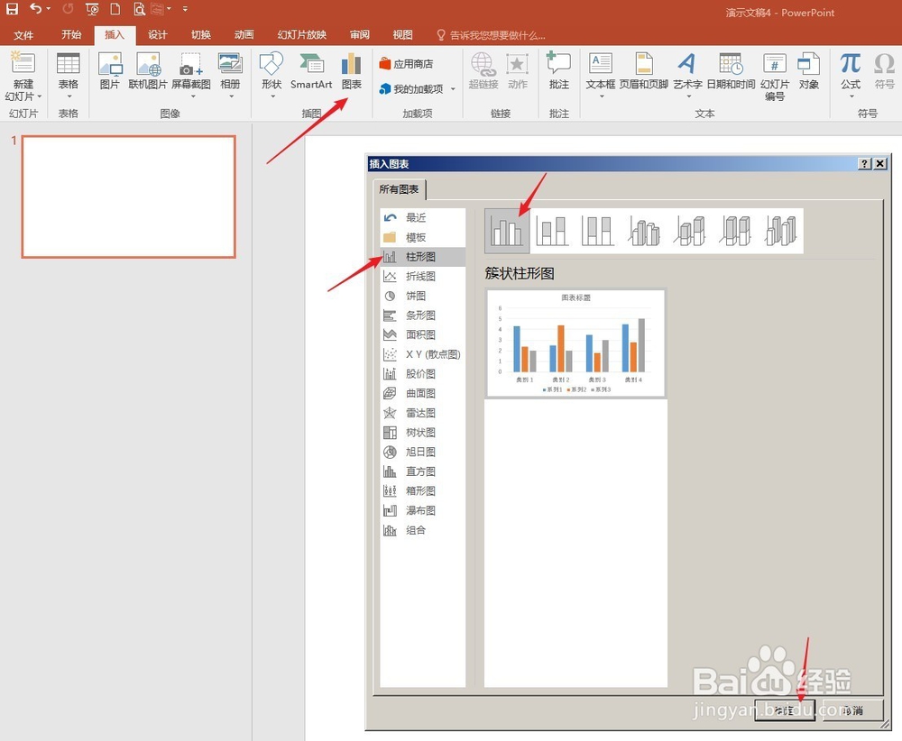
Task: Open the Table (表格) insert tool
Action: coord(68,72)
